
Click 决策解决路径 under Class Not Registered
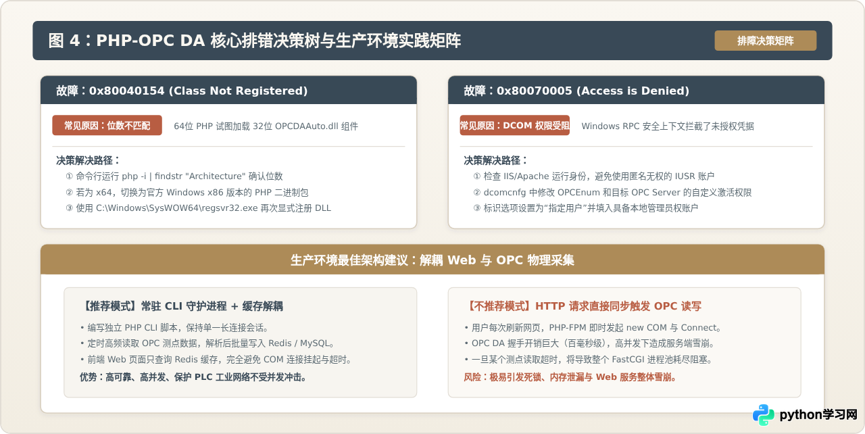(88, 160)
